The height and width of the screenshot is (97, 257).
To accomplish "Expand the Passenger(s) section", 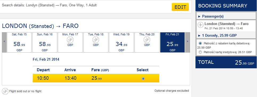I will coord(211,16).
